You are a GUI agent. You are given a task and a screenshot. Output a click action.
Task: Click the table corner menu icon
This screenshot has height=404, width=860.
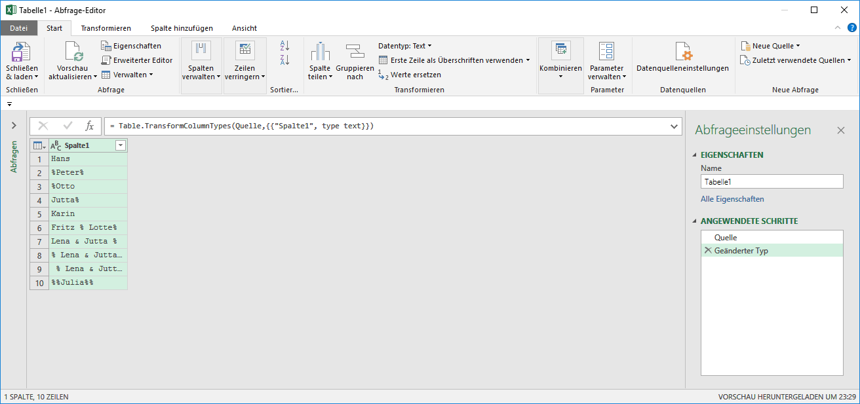(x=39, y=145)
